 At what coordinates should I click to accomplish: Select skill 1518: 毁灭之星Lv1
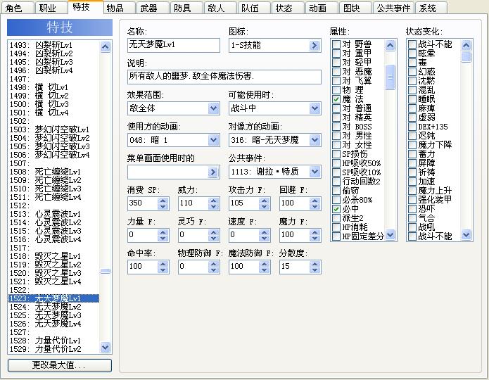point(53,256)
